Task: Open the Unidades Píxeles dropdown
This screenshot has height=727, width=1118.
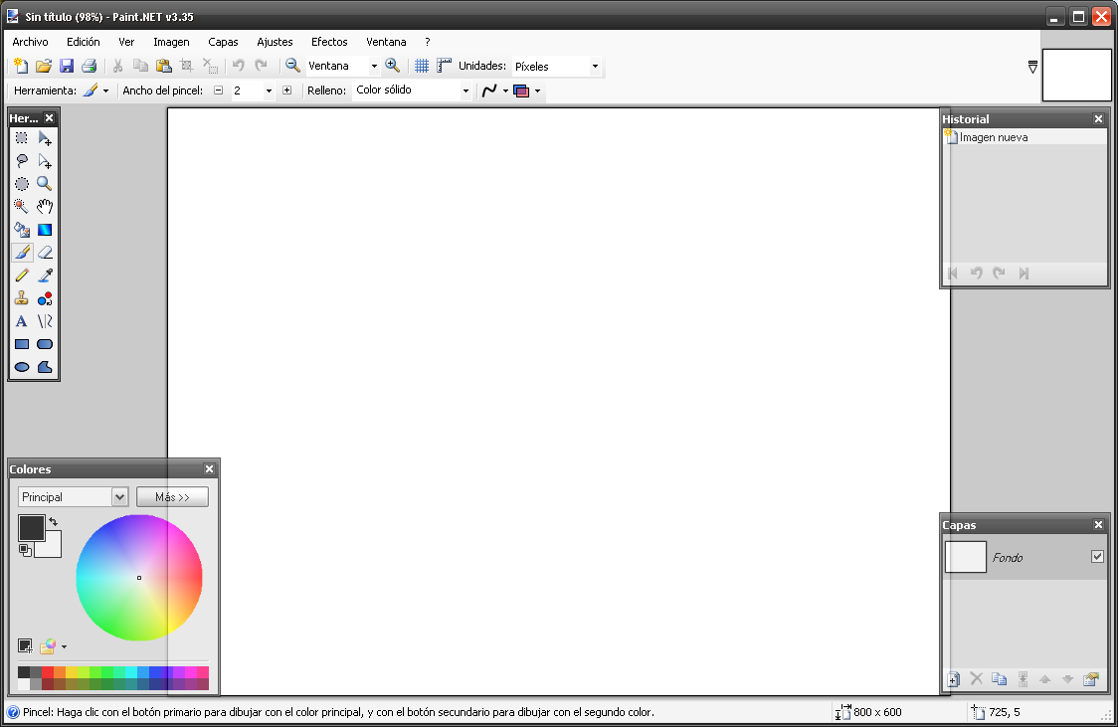Action: (595, 67)
